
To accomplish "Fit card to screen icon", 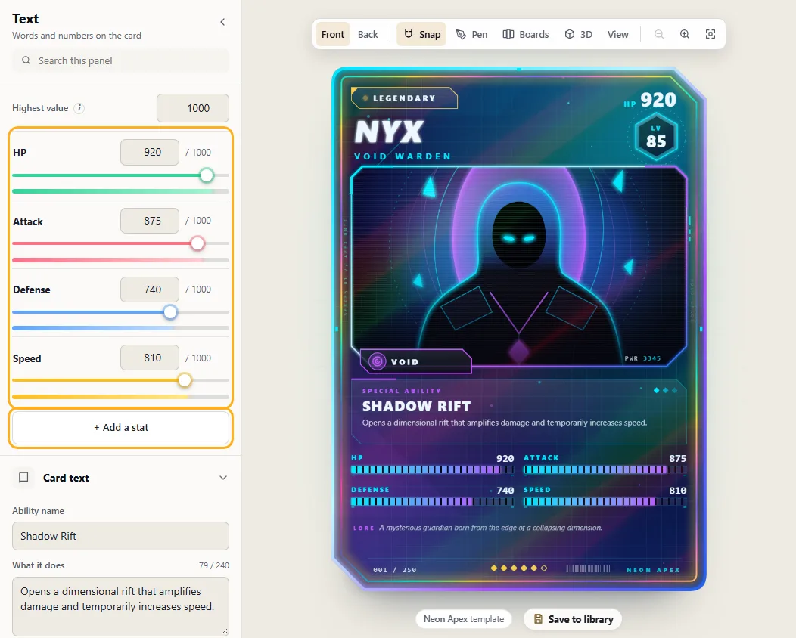I will (710, 34).
